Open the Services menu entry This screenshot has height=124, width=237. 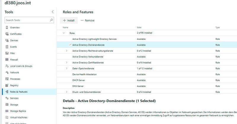point(14,98)
